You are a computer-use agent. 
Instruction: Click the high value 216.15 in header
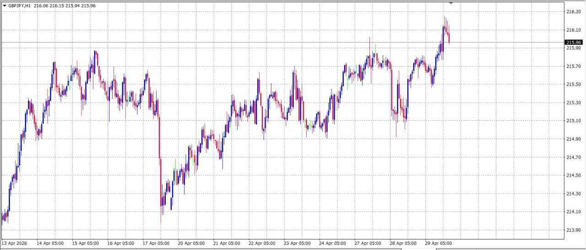tap(57, 6)
